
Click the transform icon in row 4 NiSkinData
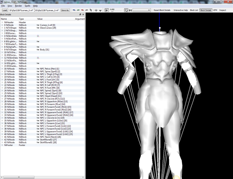[x=38, y=36]
